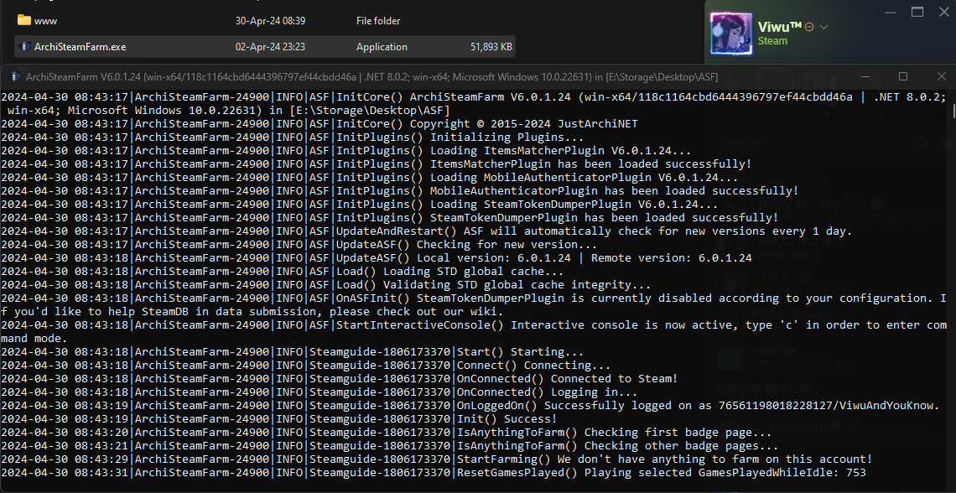956x493 pixels.
Task: Click the '02-Apr-24 23:23' date modified cell
Action: click(270, 46)
